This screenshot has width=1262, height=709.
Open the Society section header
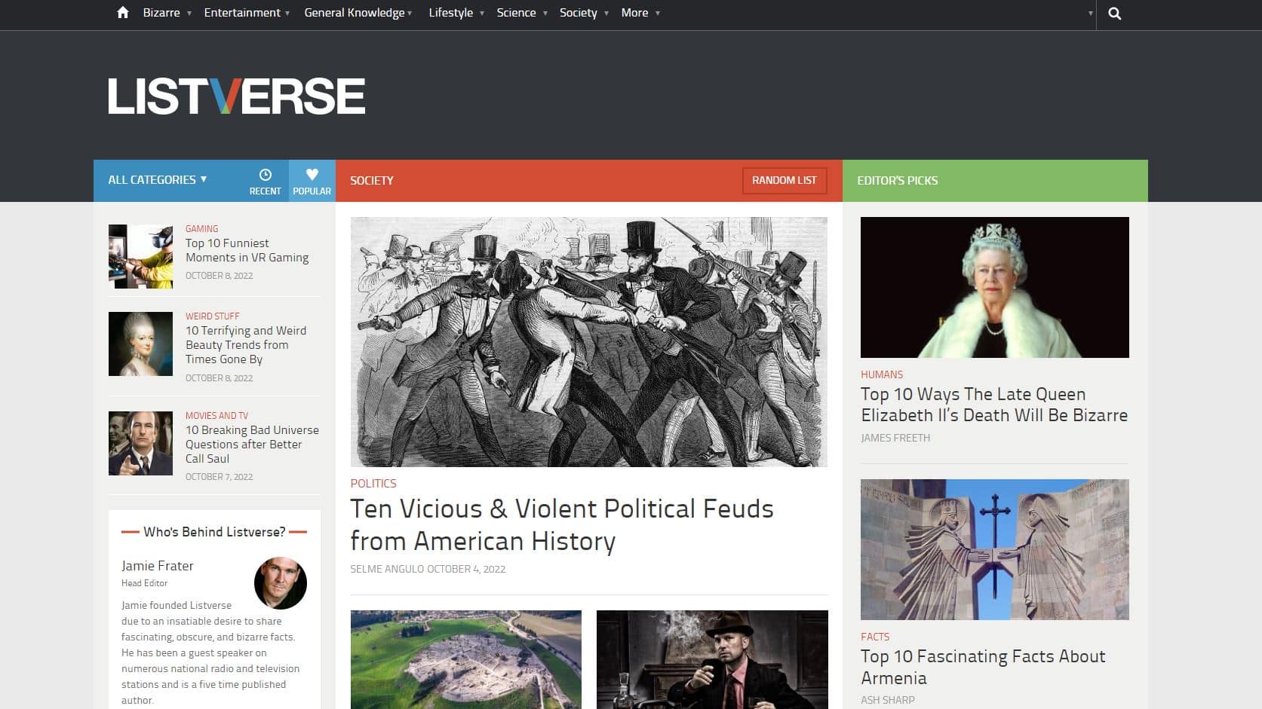click(372, 181)
